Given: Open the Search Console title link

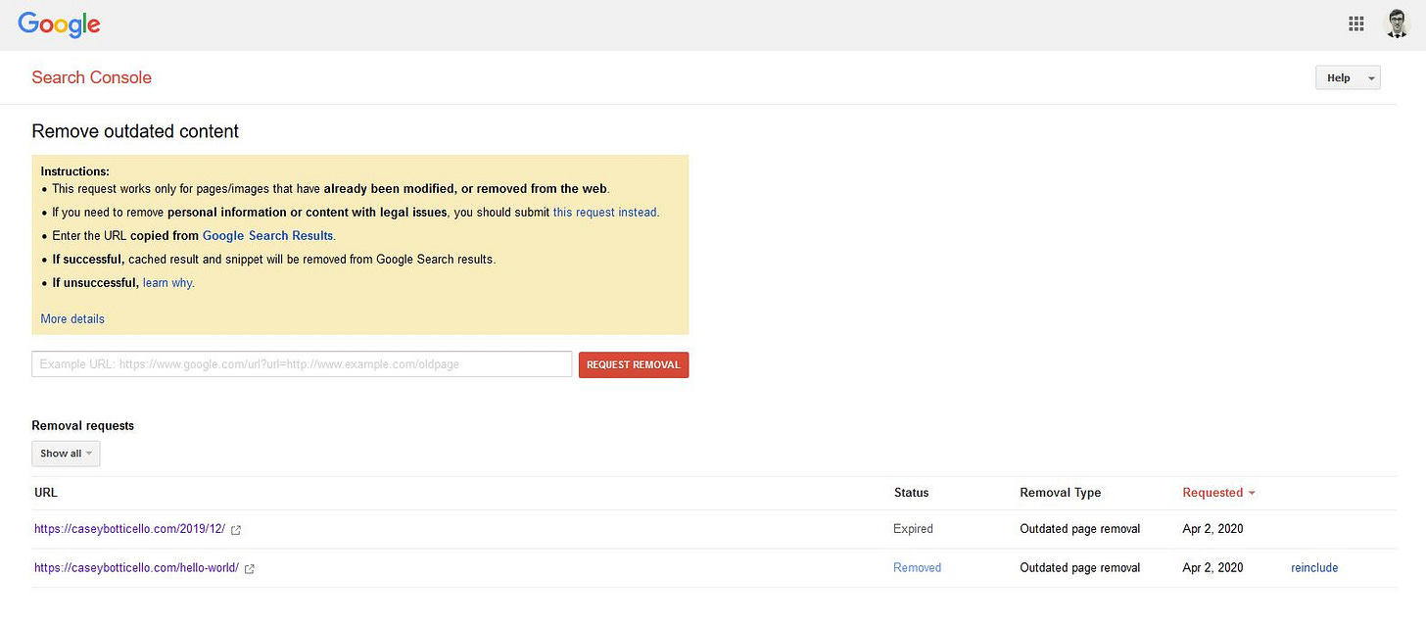Looking at the screenshot, I should click(91, 77).
